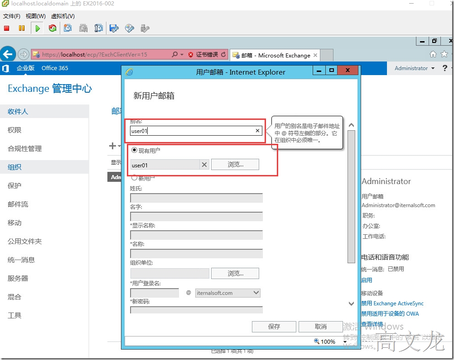This screenshot has height=360, width=454.
Task: Open the 文件(F) menu
Action: coord(12,16)
